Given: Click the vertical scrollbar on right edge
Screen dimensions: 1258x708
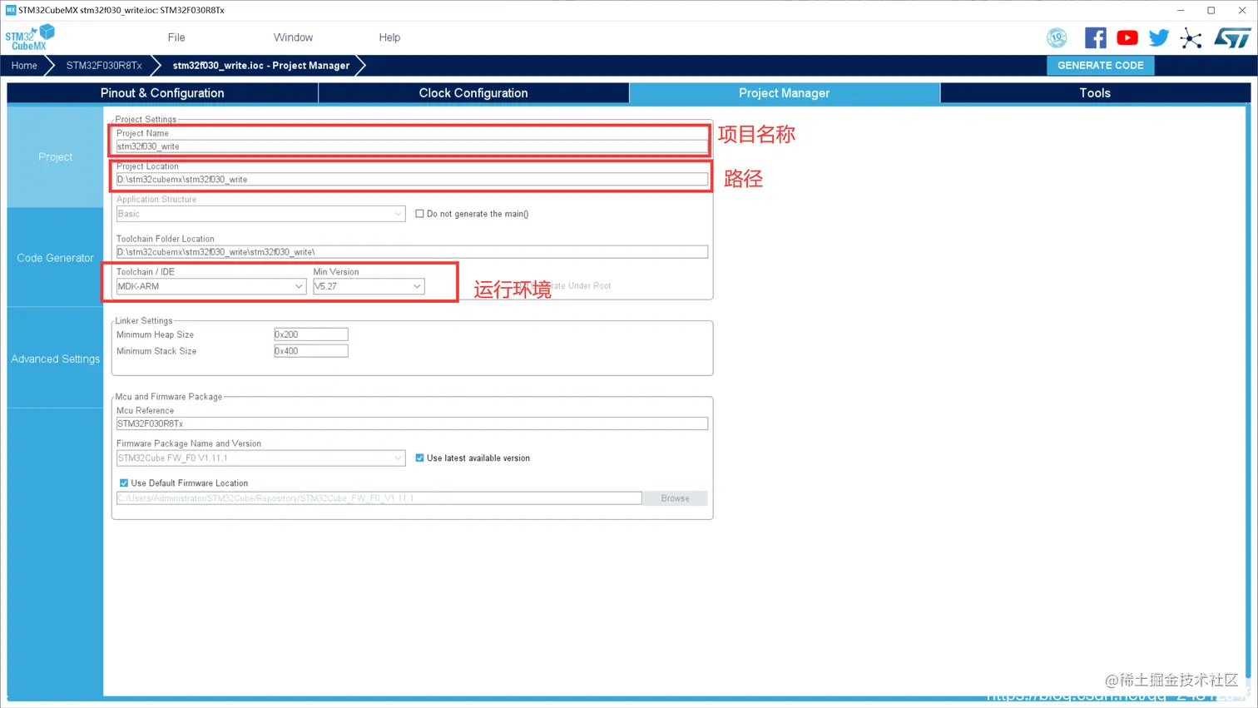Looking at the screenshot, I should click(1248, 391).
